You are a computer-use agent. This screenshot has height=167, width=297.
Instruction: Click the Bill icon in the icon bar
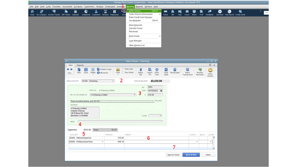tap(173, 13)
